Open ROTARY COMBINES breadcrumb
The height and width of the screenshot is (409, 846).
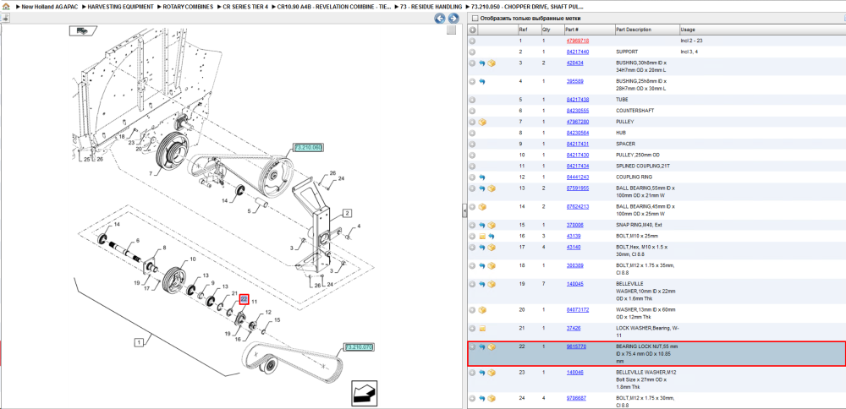pyautogui.click(x=189, y=7)
